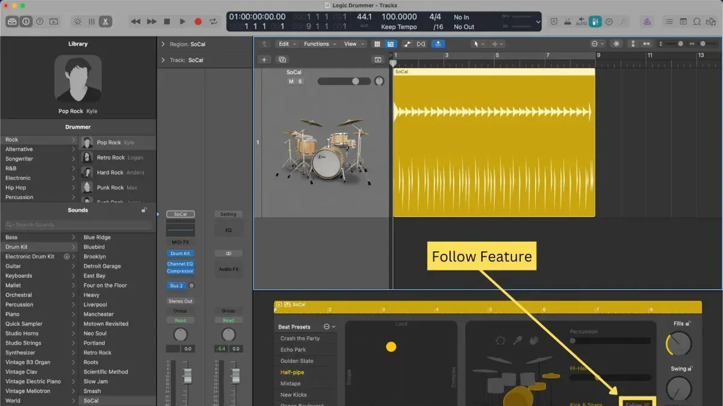Add a new track with plus button
723x406 pixels.
click(x=264, y=60)
